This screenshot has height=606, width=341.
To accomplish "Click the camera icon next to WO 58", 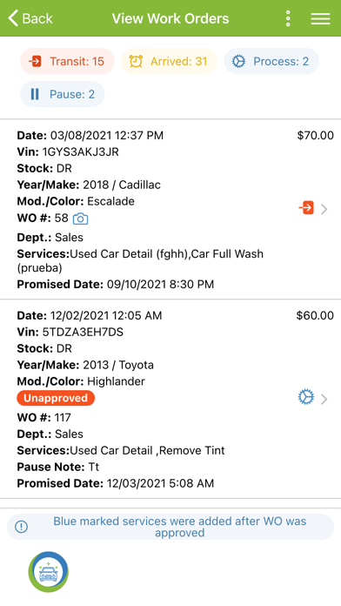I will [80, 219].
